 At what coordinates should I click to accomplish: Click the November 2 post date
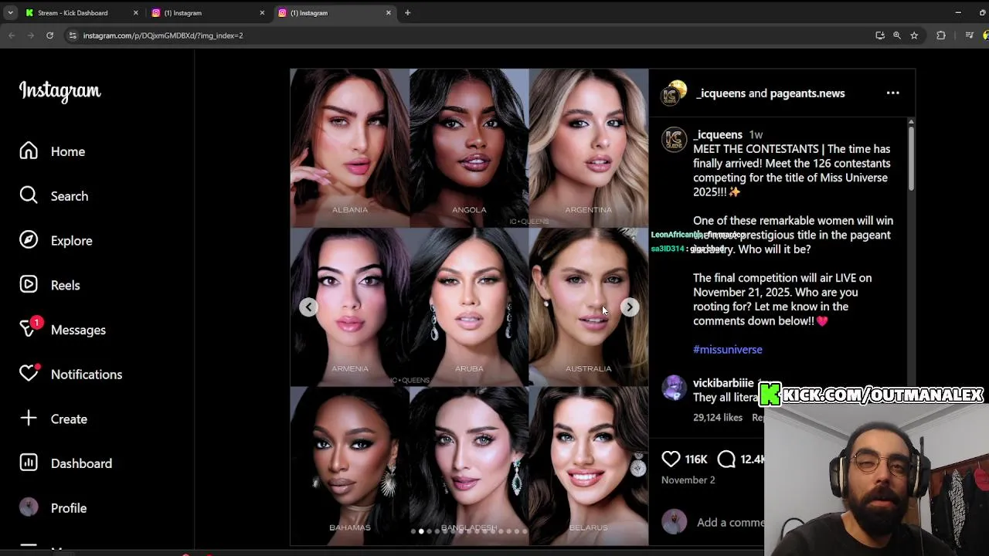[688, 480]
